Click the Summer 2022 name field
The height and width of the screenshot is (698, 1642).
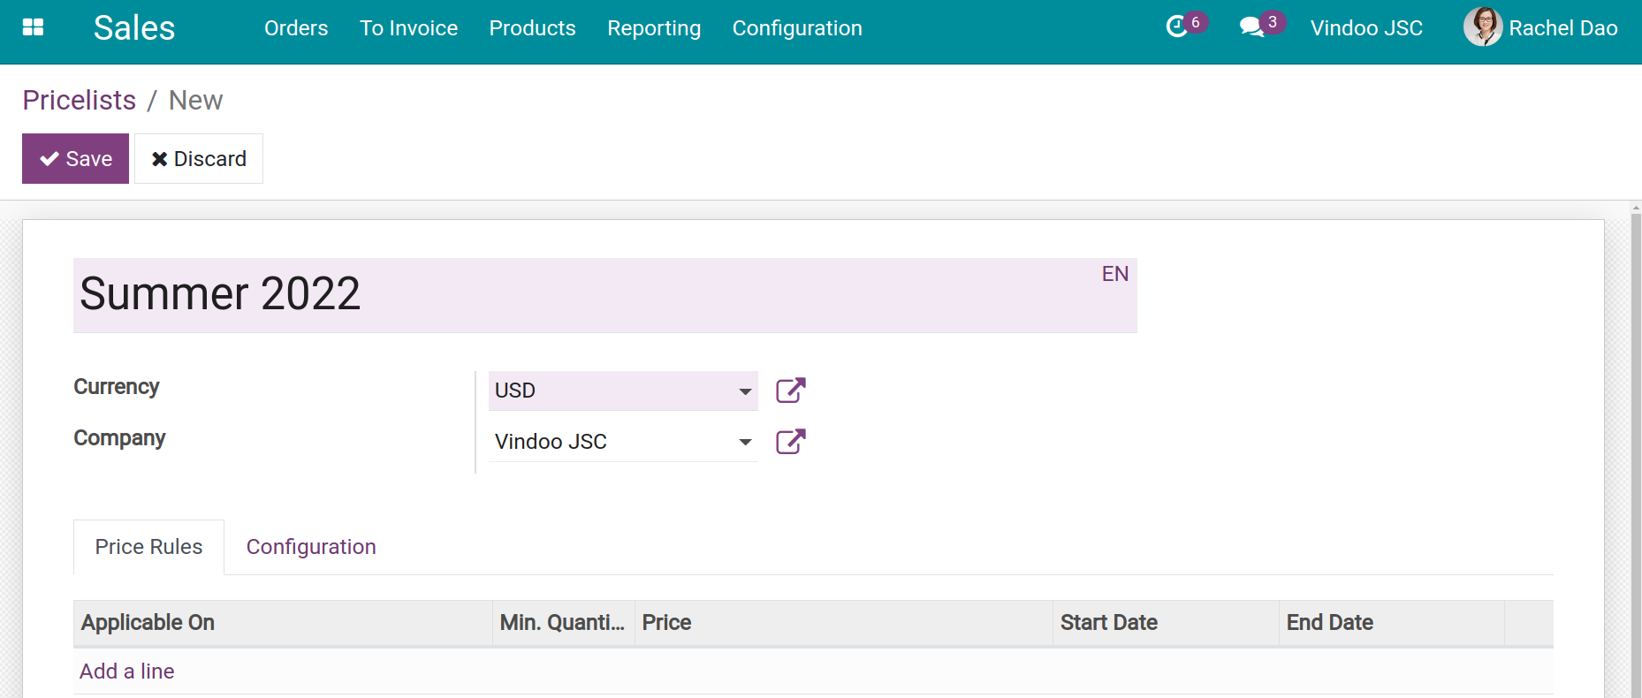click(604, 295)
